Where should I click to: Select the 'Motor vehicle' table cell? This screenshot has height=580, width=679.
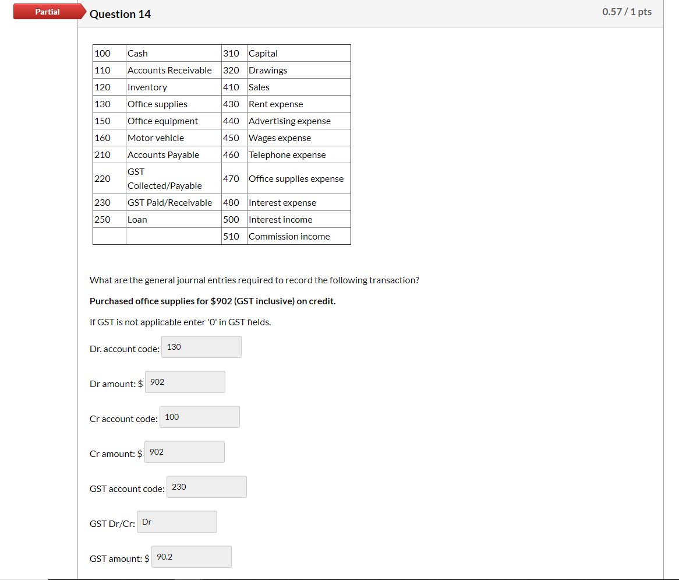[174, 138]
